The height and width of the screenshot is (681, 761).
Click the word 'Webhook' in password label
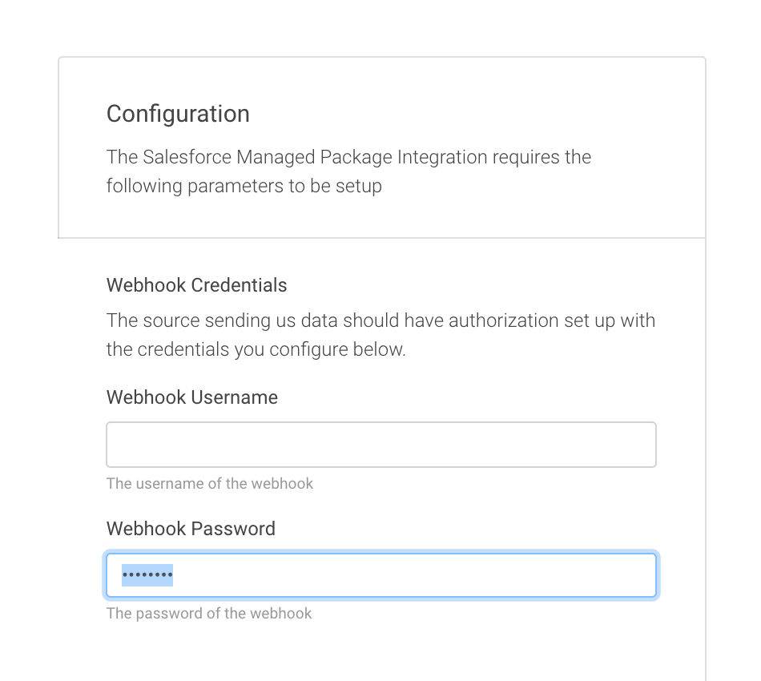click(x=147, y=529)
